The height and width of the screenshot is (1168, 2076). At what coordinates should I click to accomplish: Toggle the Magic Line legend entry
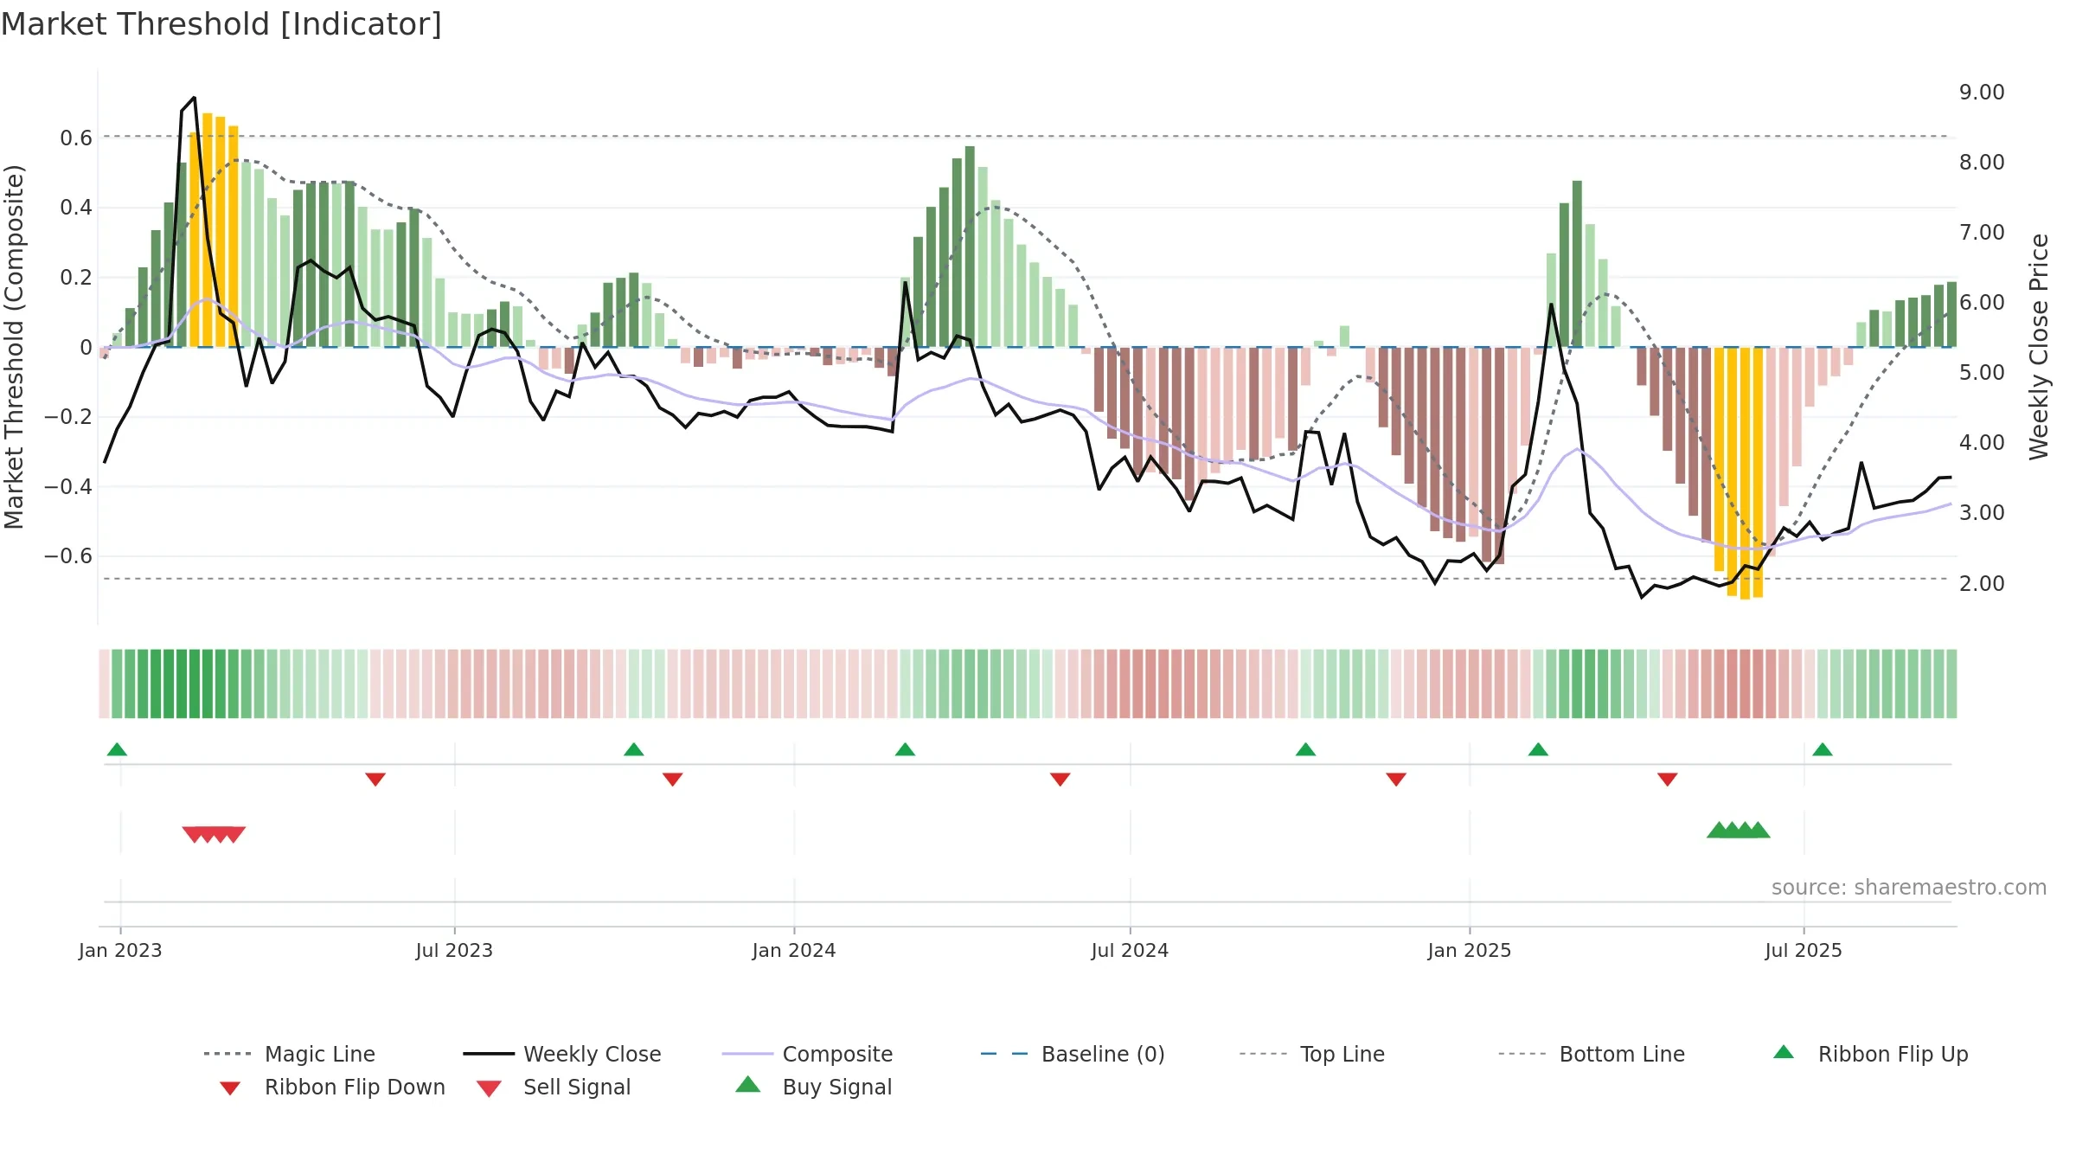point(290,1054)
